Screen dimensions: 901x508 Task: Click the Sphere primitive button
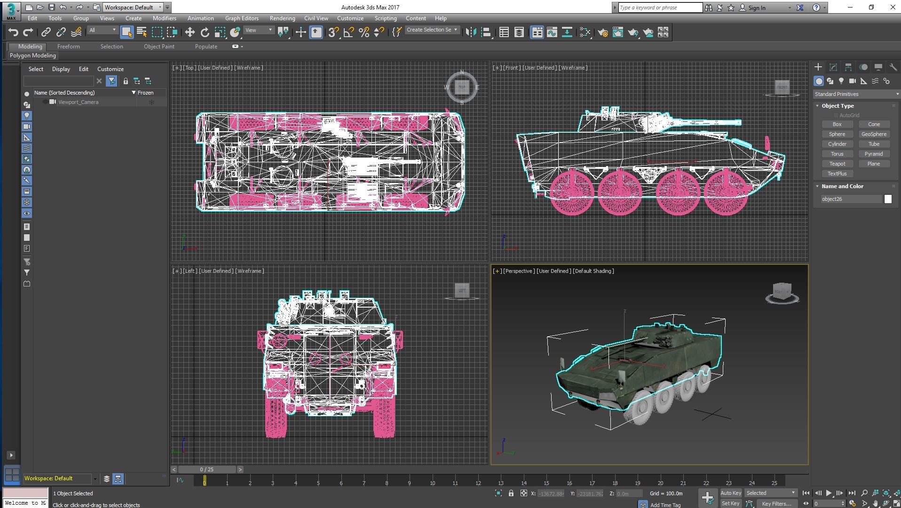click(837, 134)
